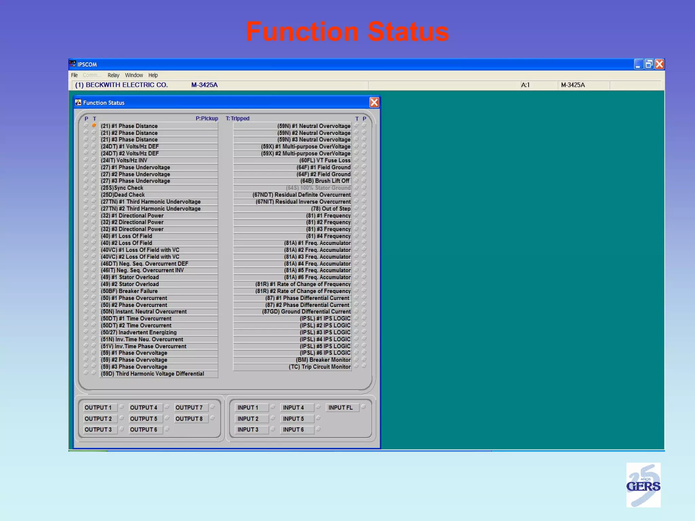Screen dimensions: 695x521
Task: Click INPUT 1 status indicator
Action: coord(273,407)
